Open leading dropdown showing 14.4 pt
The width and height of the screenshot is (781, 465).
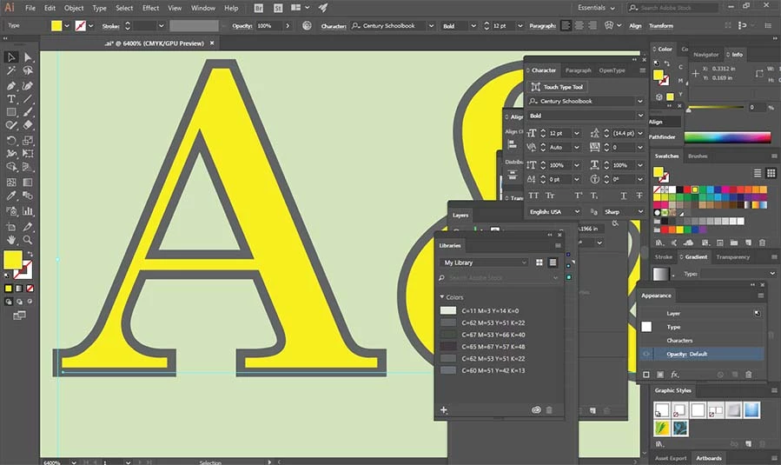click(640, 133)
